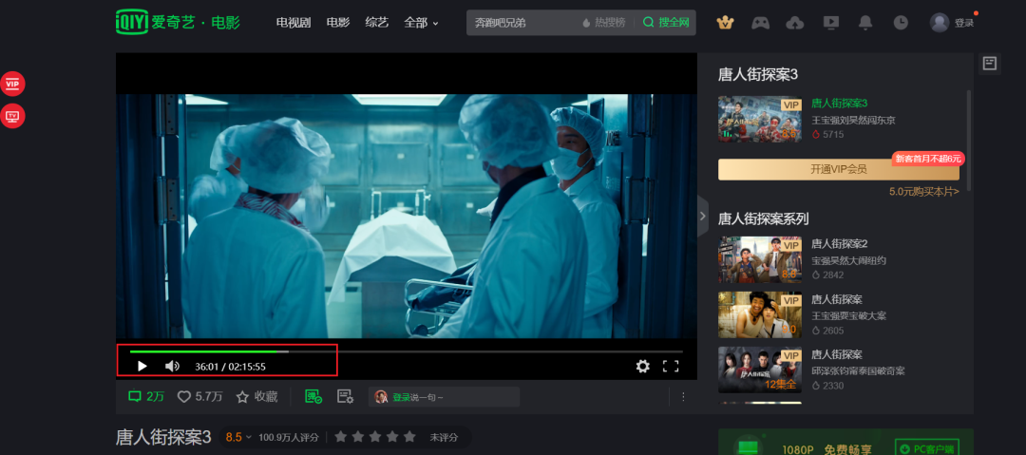Click the user avatar icon
1026x455 pixels.
pyautogui.click(x=939, y=23)
